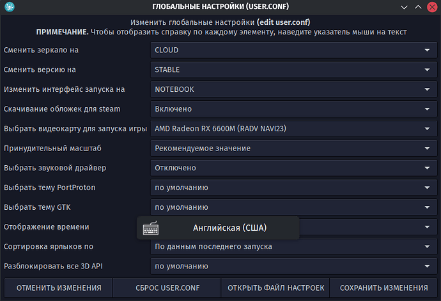
Task: Expand the 'Выбрать тему PortProton' dropdown
Action: point(293,187)
